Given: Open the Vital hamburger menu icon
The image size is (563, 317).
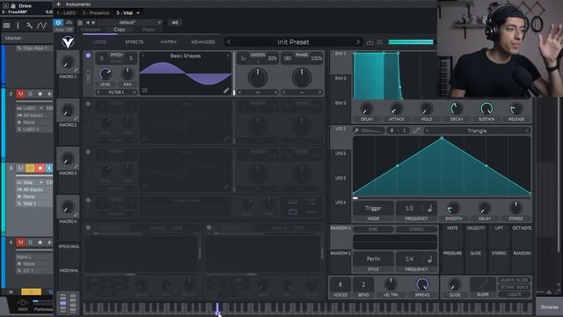Looking at the screenshot, I should (x=379, y=42).
